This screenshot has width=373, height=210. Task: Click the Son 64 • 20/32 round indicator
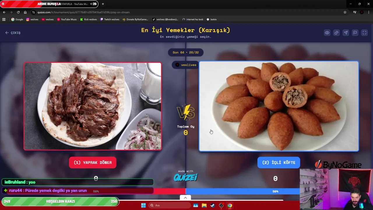186,52
